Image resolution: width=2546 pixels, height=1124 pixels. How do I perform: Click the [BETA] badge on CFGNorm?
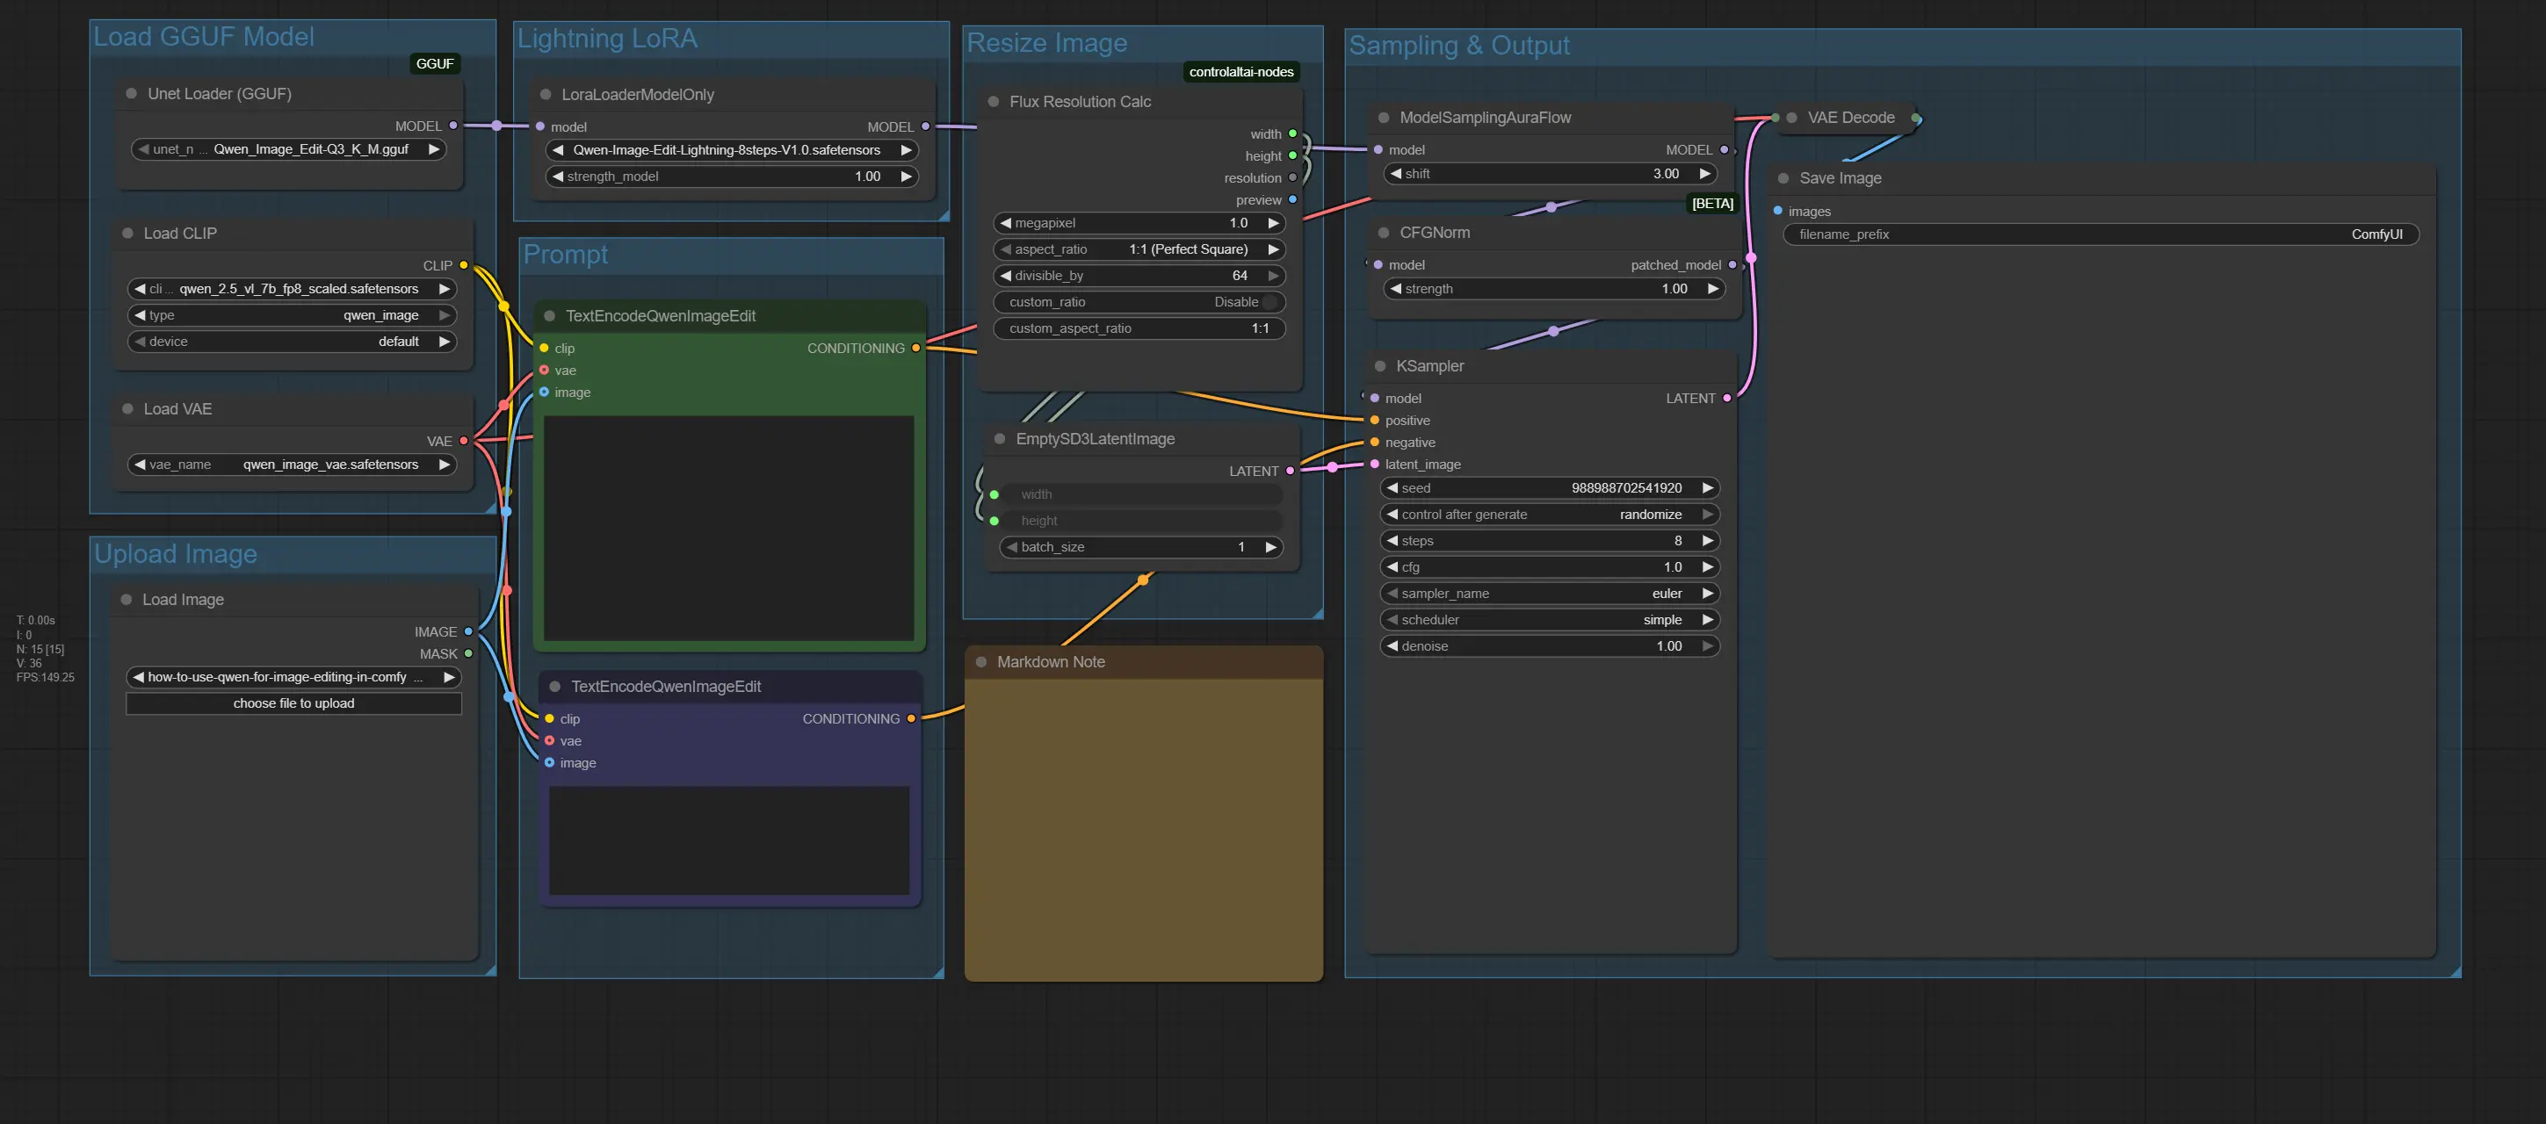coord(1713,204)
